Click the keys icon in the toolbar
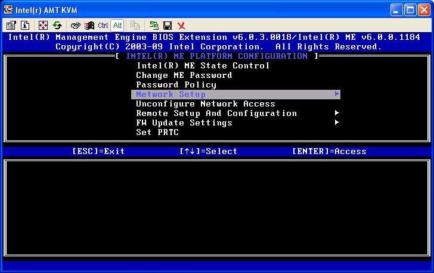This screenshot has height=273, width=434. point(76,26)
